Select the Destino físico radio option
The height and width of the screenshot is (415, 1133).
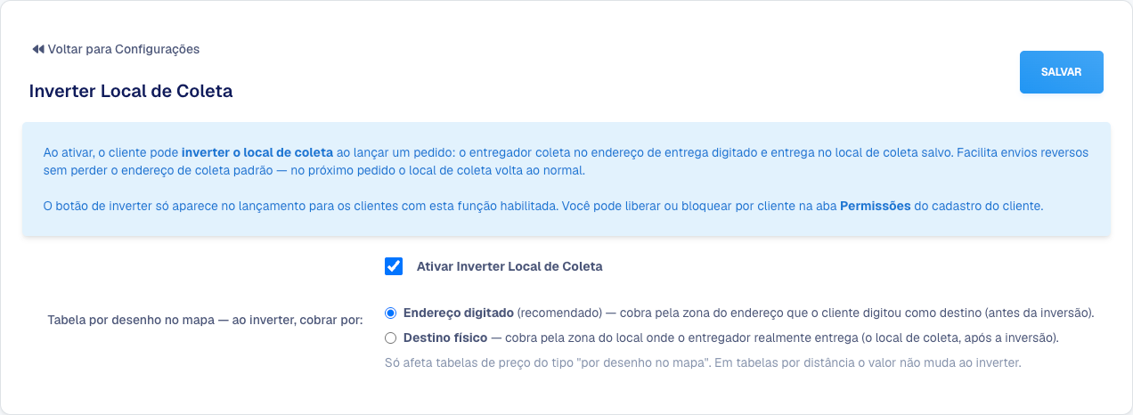point(390,338)
